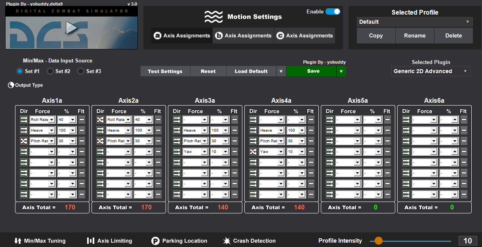Switch to the c Axis Assignments tab
This screenshot has width=482, height=247.
(305, 36)
